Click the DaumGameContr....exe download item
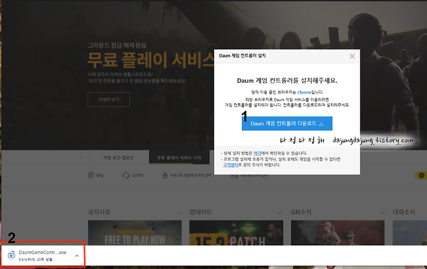This screenshot has height=269, width=427. (x=43, y=255)
